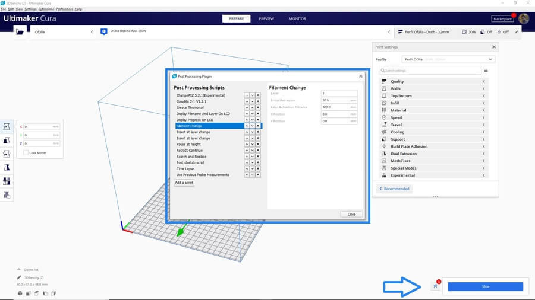Select the Rotate tool in left toolbar
This screenshot has height=300, width=535.
7,154
